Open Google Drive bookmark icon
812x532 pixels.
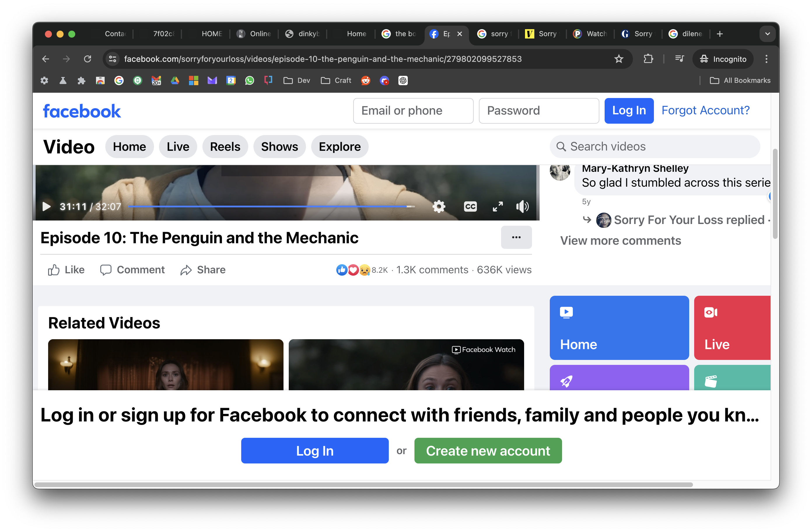[x=175, y=80]
